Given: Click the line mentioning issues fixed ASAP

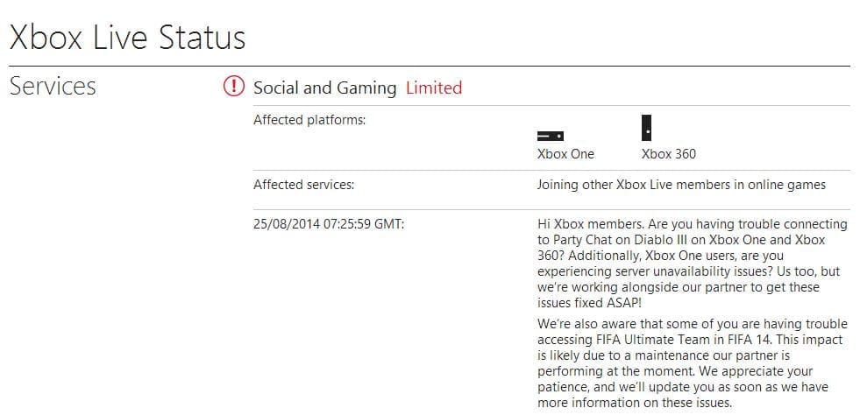Looking at the screenshot, I should click(590, 303).
